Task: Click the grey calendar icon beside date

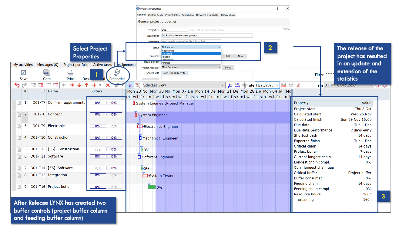Action: point(291,85)
